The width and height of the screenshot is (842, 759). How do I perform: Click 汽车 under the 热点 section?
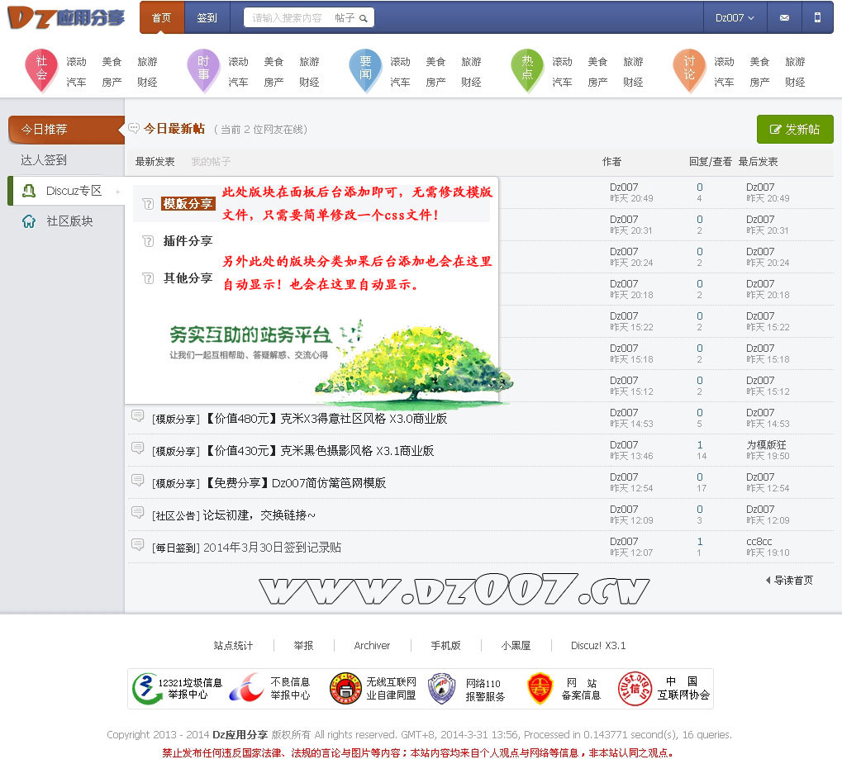tap(562, 82)
